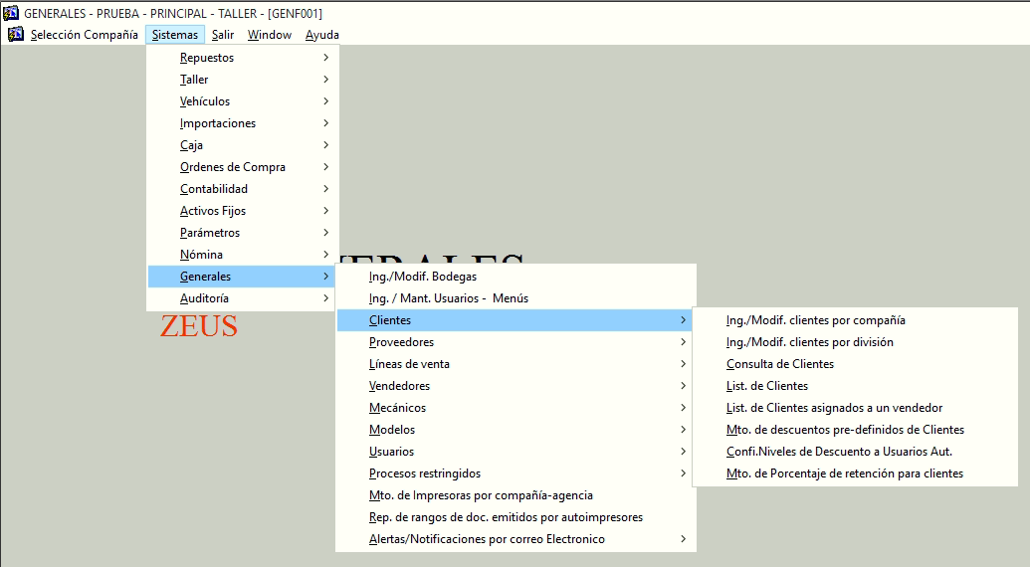Expand the Taller submenu

pos(194,80)
